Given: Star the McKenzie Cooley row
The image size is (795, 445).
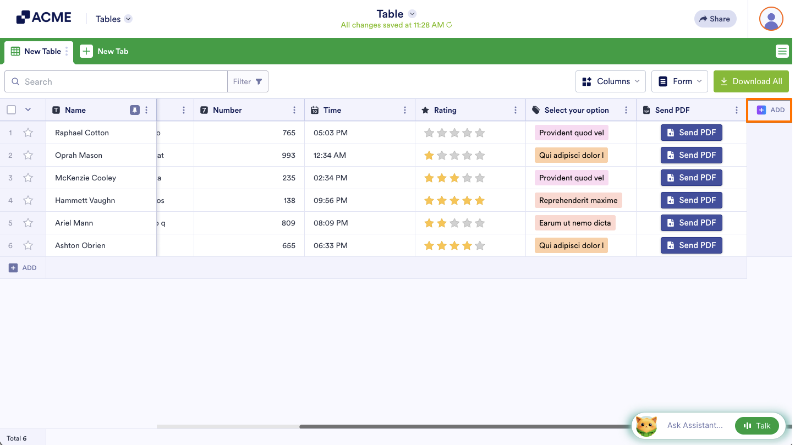Looking at the screenshot, I should (28, 178).
